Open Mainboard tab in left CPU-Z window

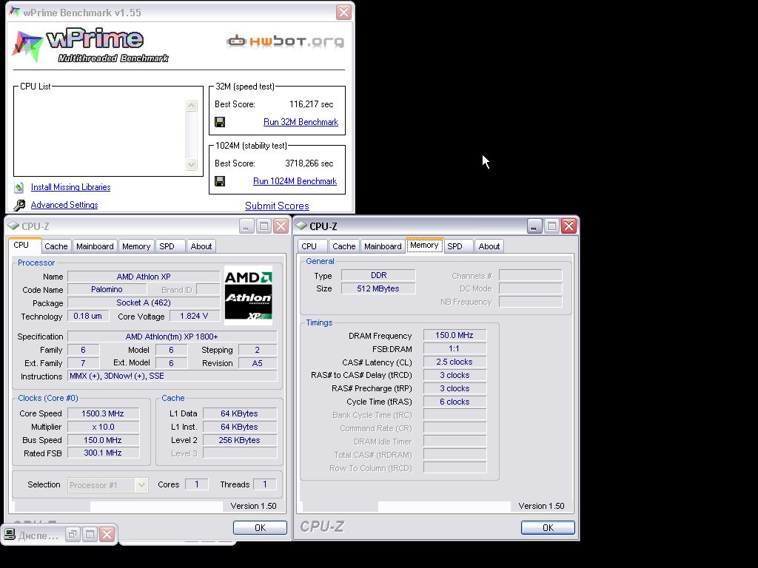(x=95, y=246)
